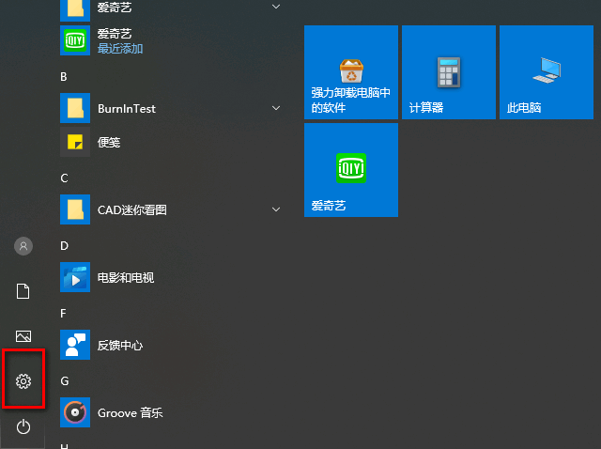This screenshot has height=449, width=601.
Task: Select the letter G section header
Action: (x=65, y=380)
